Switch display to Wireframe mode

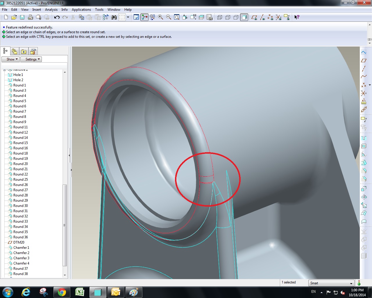220,17
